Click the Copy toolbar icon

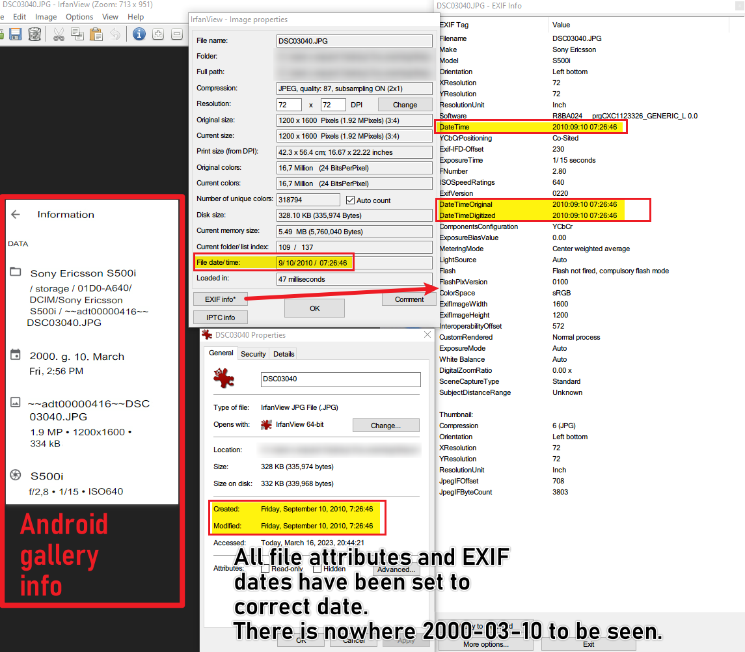tap(77, 34)
